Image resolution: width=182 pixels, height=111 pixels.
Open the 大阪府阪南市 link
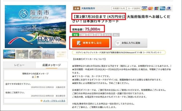[88, 8]
